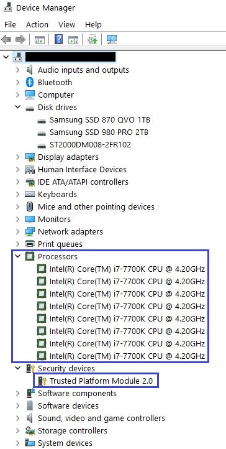Screen dimensions: 226x449
Task: Collapse the Security devices category
Action: [18, 368]
